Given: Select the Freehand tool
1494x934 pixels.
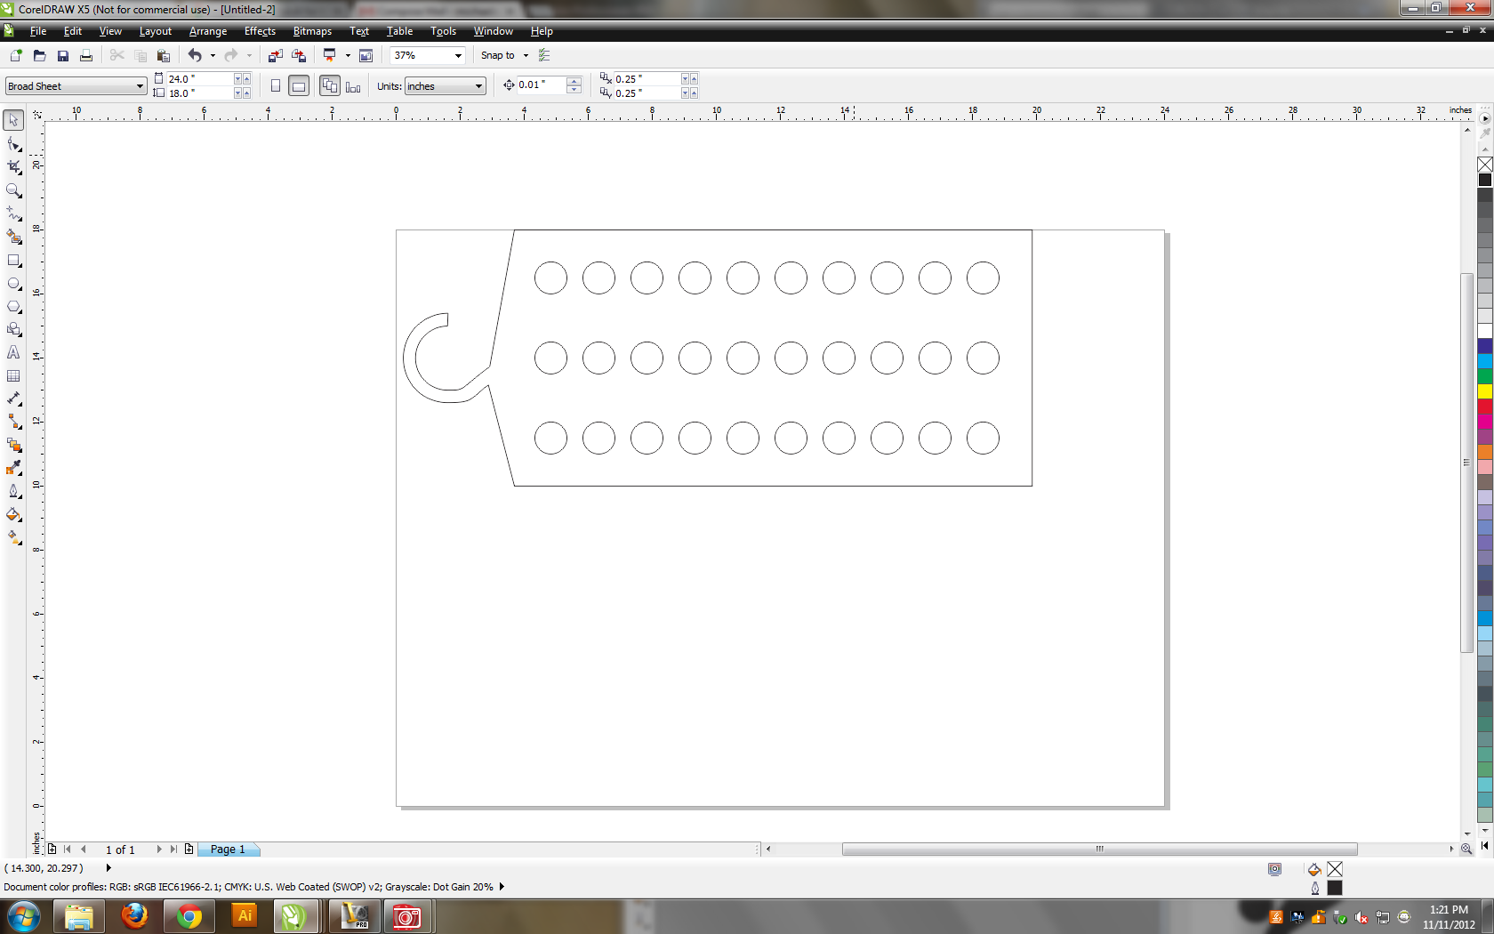Looking at the screenshot, I should pos(13,213).
